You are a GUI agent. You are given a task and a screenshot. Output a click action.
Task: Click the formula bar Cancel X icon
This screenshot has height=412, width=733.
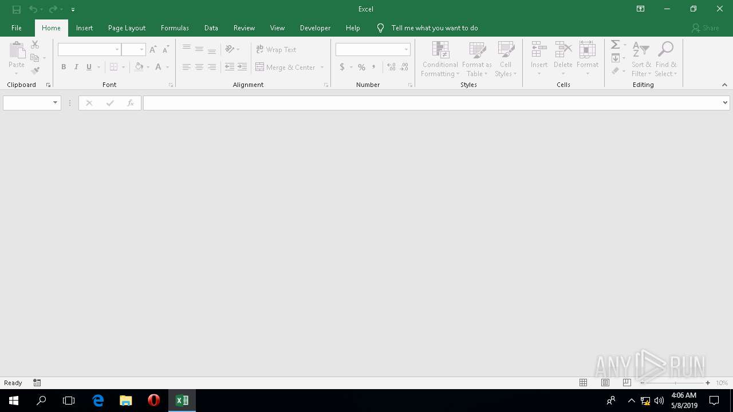pyautogui.click(x=89, y=103)
